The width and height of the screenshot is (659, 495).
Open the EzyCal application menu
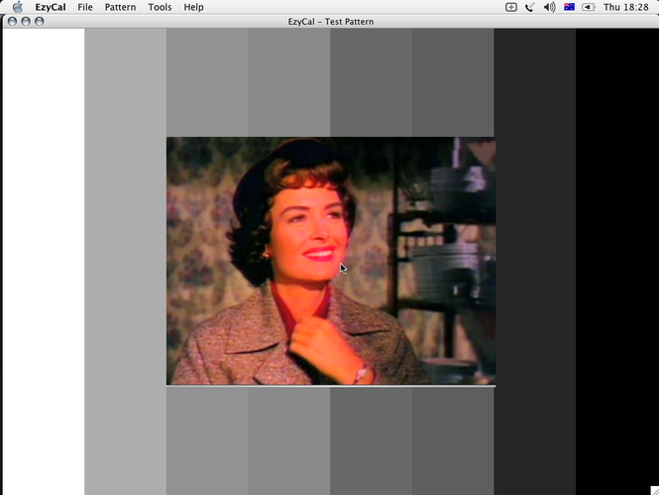(x=51, y=7)
